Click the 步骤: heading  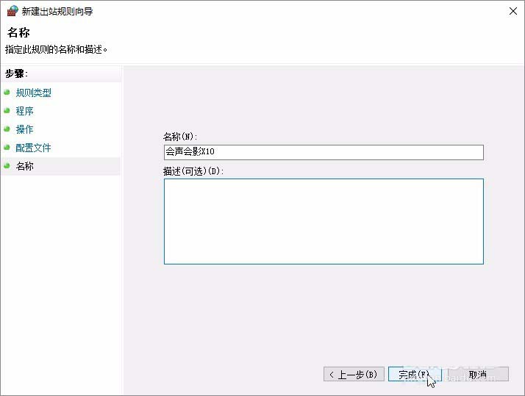(16, 73)
